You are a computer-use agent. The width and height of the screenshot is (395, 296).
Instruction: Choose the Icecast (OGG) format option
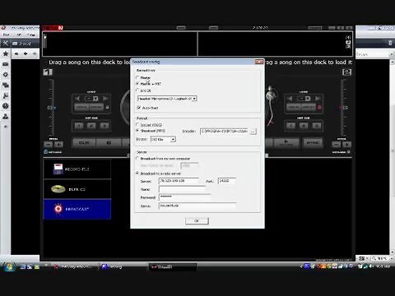(x=138, y=125)
